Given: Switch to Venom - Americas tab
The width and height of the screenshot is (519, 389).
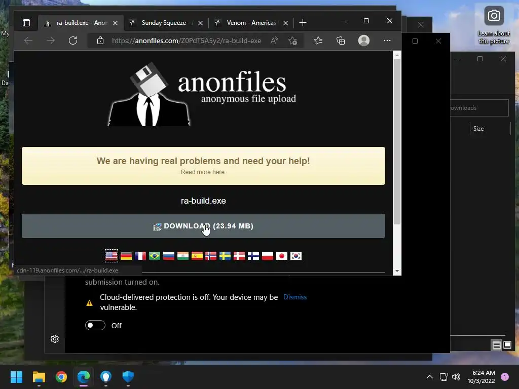Looking at the screenshot, I should click(251, 23).
